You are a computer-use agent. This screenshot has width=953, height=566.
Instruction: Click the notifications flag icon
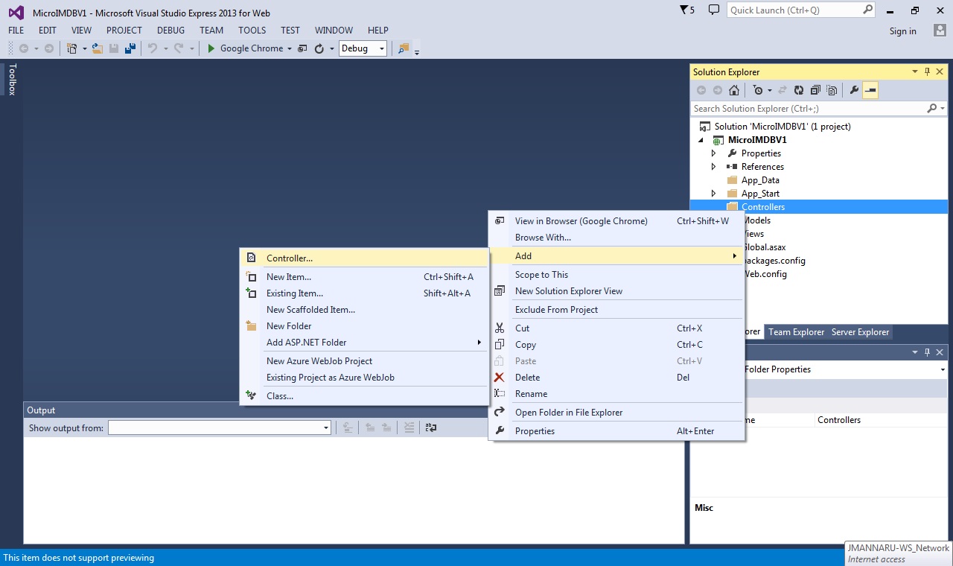click(x=684, y=10)
